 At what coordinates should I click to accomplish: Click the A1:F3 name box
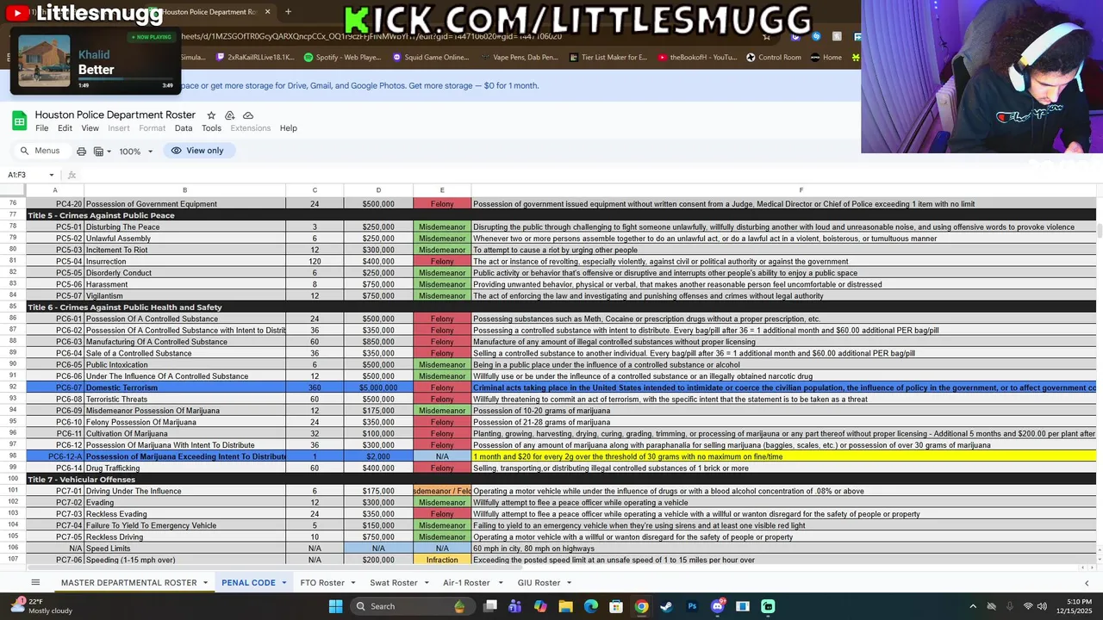[24, 175]
